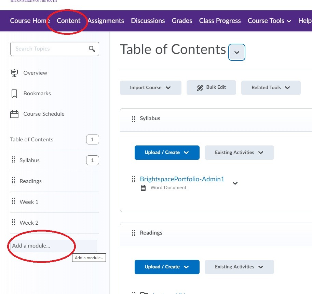Open the Related Tools dropdown
Image resolution: width=312 pixels, height=294 pixels.
(x=271, y=88)
